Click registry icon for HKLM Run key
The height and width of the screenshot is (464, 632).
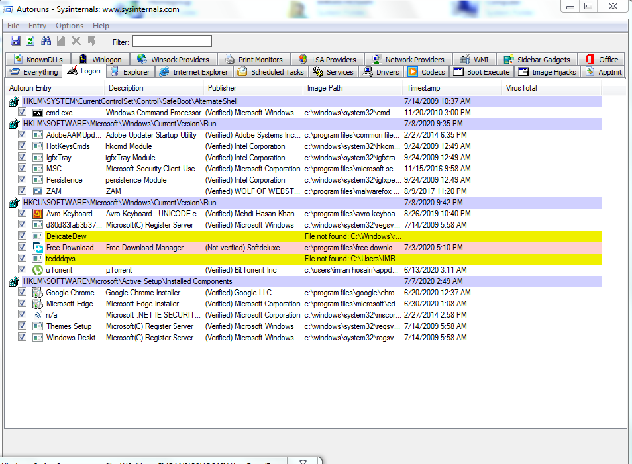(x=15, y=124)
